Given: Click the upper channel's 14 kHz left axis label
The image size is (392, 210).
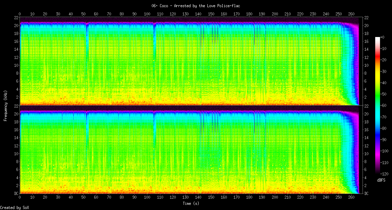Looking at the screenshot, I should pyautogui.click(x=16, y=49).
